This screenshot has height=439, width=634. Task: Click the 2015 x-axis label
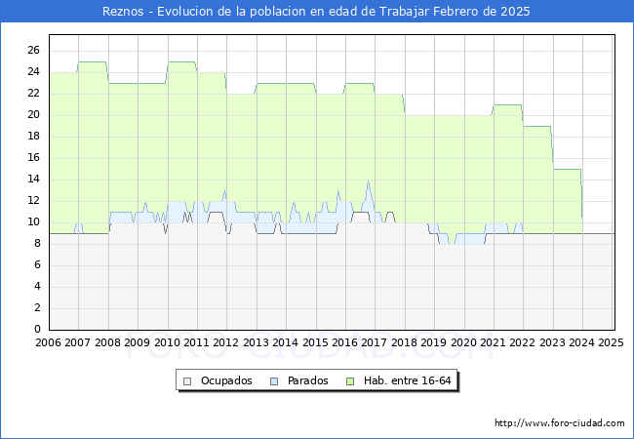pos(315,342)
